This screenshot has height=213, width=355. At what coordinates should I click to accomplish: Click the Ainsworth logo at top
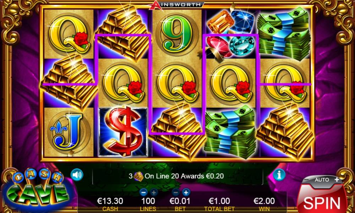click(177, 5)
